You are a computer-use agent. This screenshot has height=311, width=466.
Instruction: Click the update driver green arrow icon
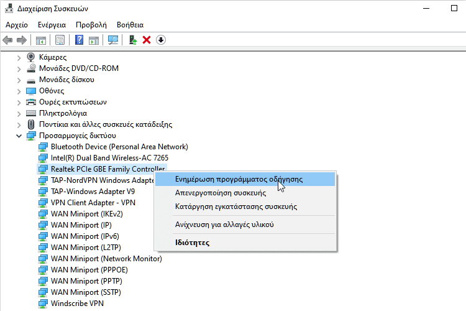click(132, 40)
